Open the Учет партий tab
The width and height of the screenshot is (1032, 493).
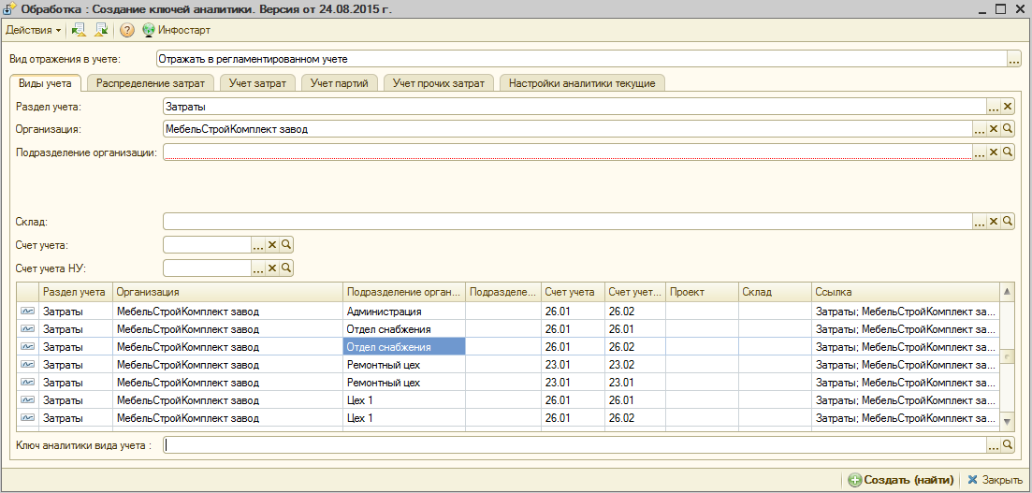(341, 83)
